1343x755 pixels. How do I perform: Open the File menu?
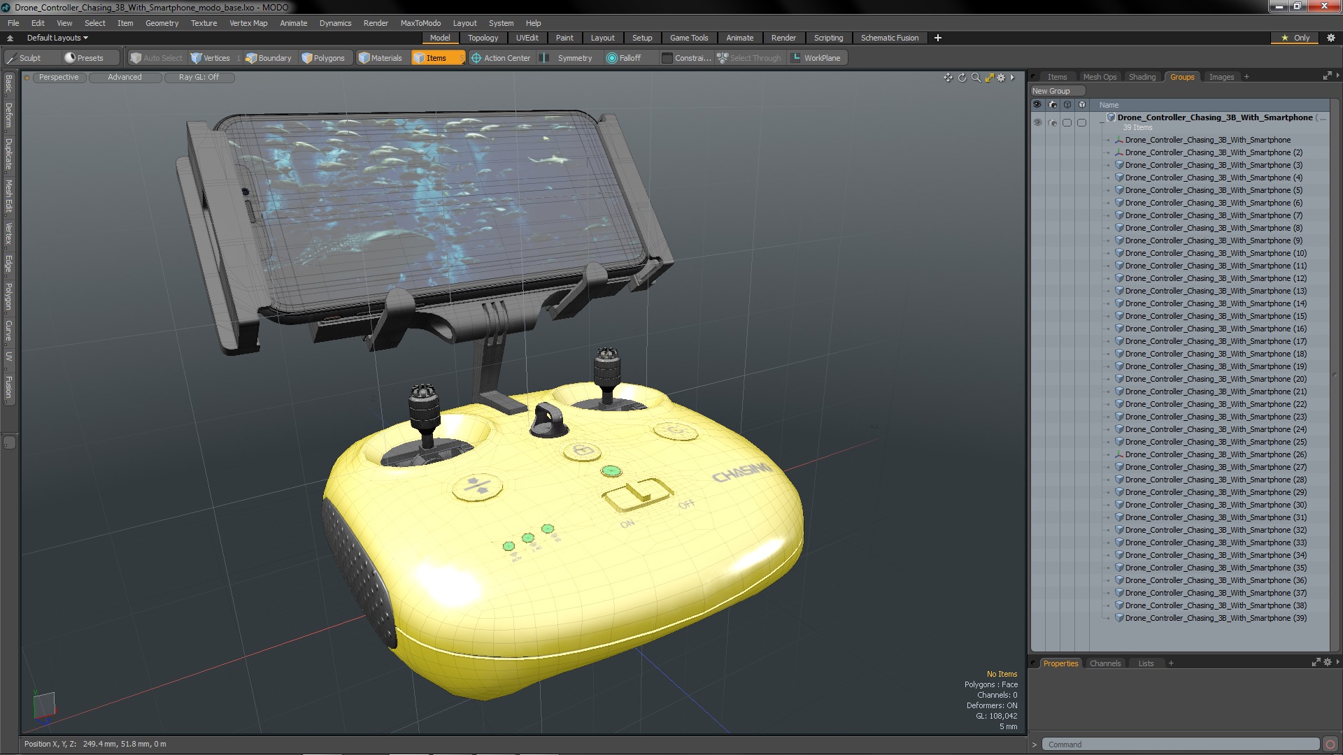pyautogui.click(x=13, y=23)
